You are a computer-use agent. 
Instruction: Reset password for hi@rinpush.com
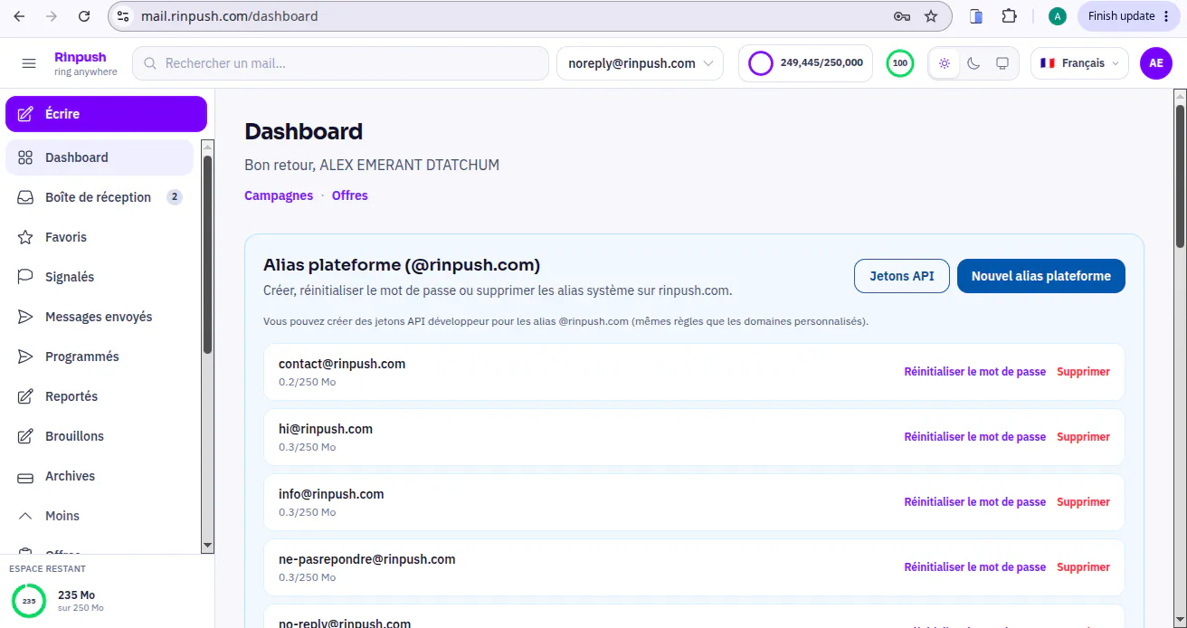[975, 437]
